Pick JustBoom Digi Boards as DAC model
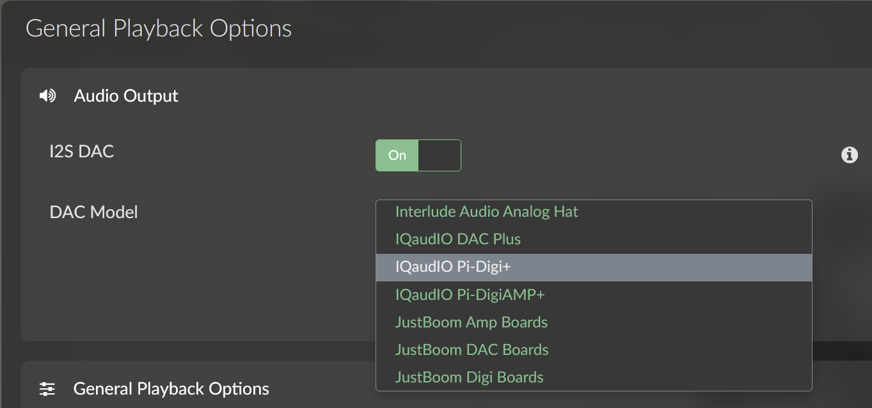Screen dimensions: 872x408 [469, 377]
